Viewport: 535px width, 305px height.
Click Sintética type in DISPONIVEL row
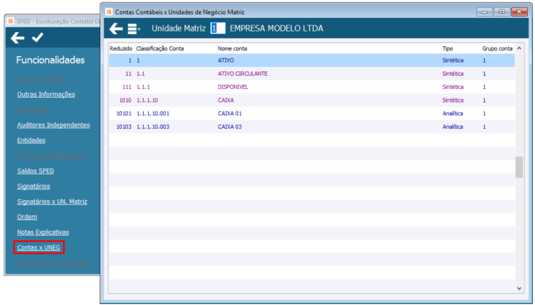click(x=453, y=87)
